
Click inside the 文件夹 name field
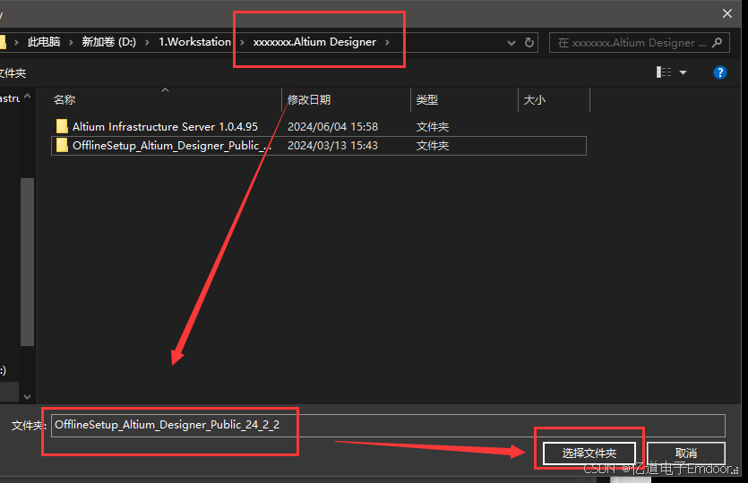pos(388,426)
